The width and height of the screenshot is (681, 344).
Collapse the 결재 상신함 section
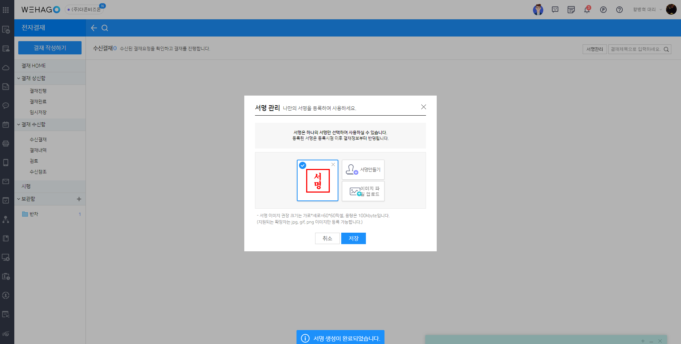click(x=19, y=78)
